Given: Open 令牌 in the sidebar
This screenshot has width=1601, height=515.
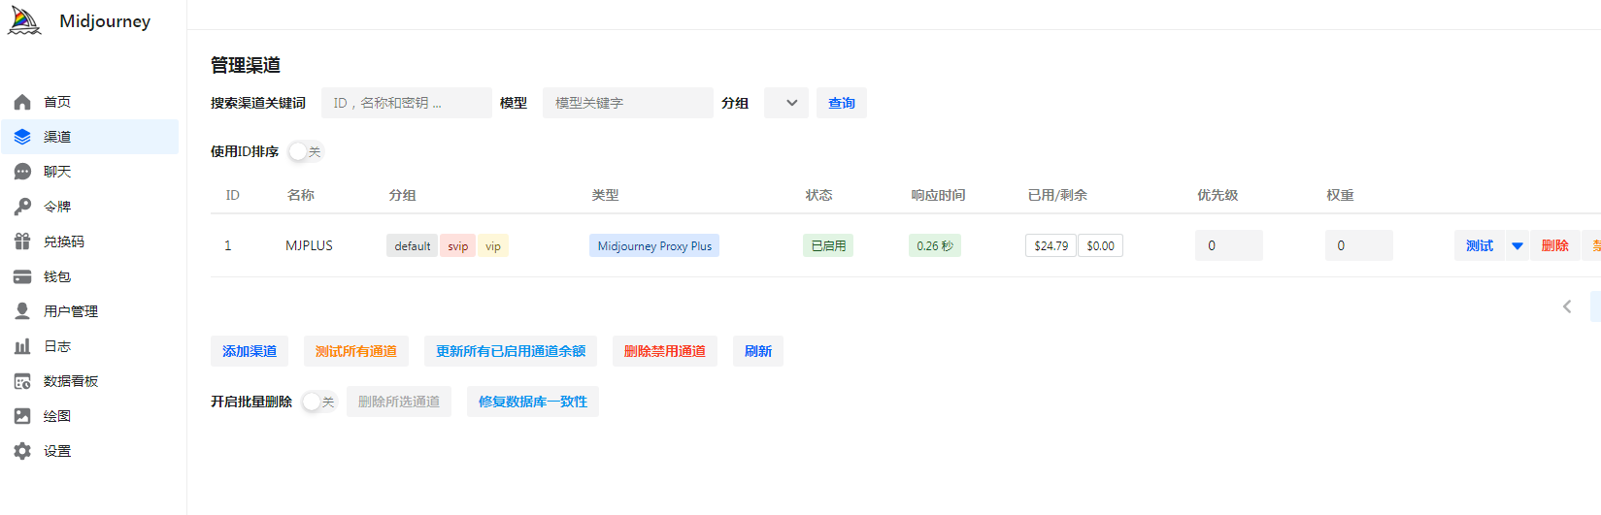Looking at the screenshot, I should 89,207.
